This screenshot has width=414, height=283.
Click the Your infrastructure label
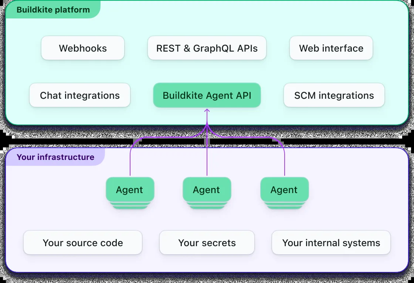[55, 157]
